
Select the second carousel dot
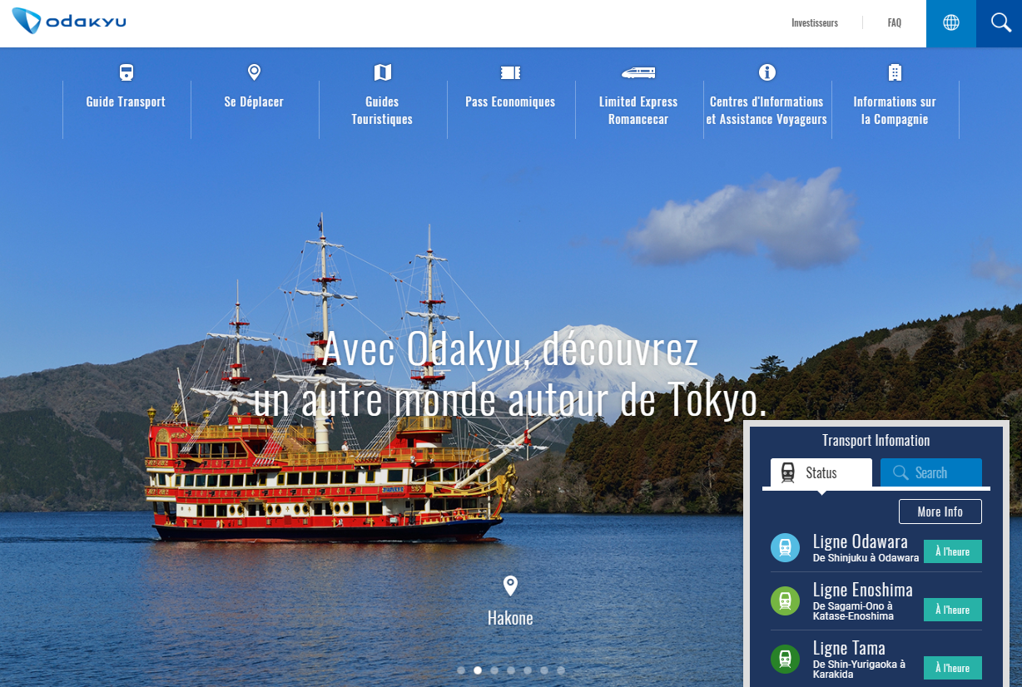(477, 669)
